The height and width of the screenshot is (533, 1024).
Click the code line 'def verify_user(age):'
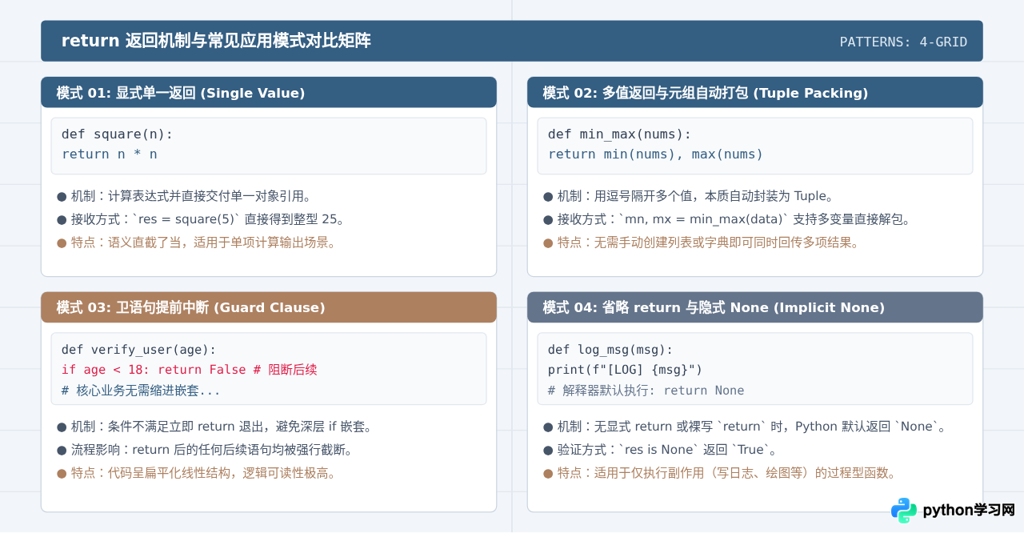(138, 349)
